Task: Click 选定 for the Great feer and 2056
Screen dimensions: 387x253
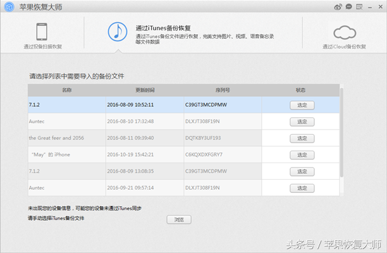Action: [x=302, y=139]
